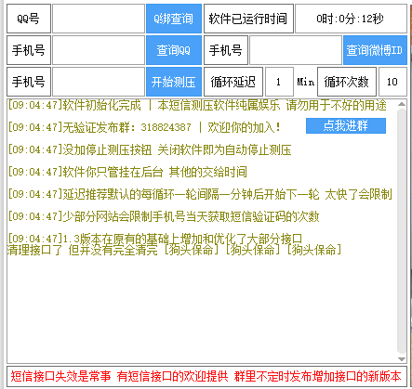The height and width of the screenshot is (389, 412).
Task: Focus the 手机号 field beside 查询QQ
Action: [99, 50]
